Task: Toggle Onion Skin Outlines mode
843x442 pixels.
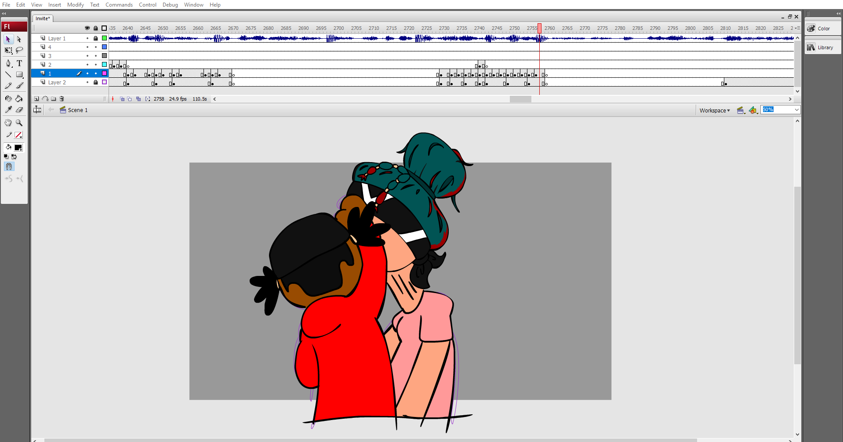Action: pos(130,99)
